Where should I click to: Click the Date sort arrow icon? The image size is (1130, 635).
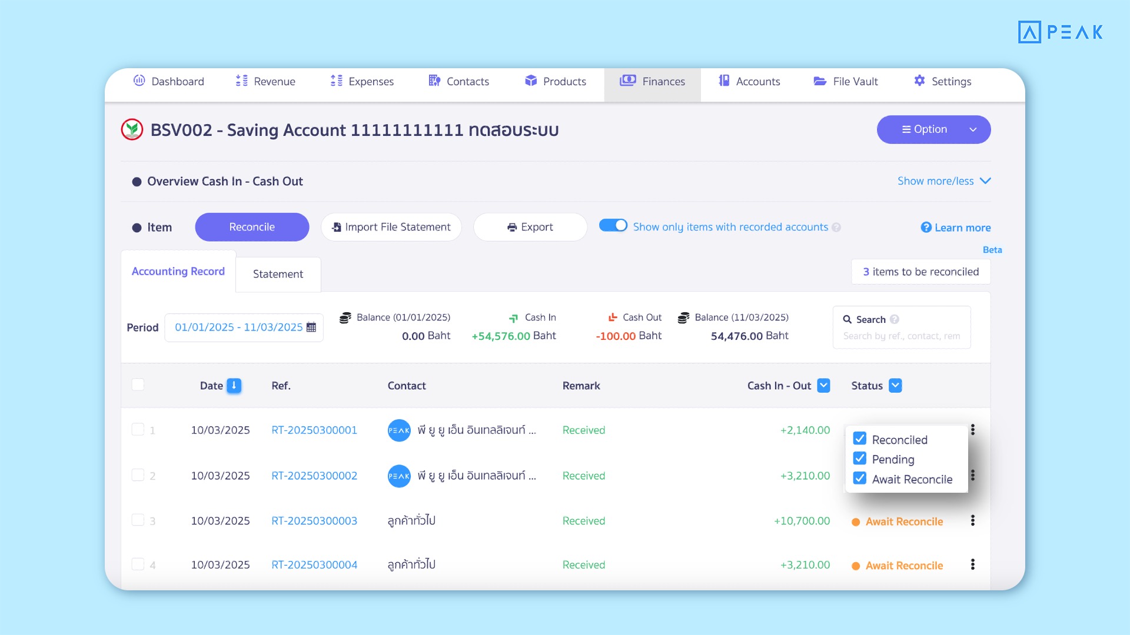(234, 386)
